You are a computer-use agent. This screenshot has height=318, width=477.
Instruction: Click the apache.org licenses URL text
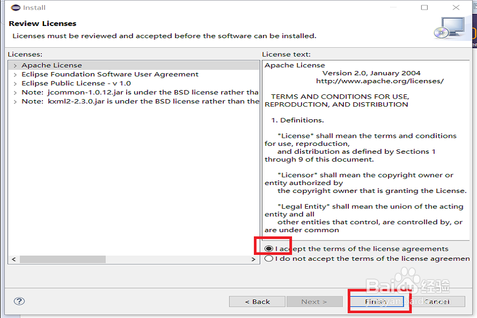tap(379, 81)
